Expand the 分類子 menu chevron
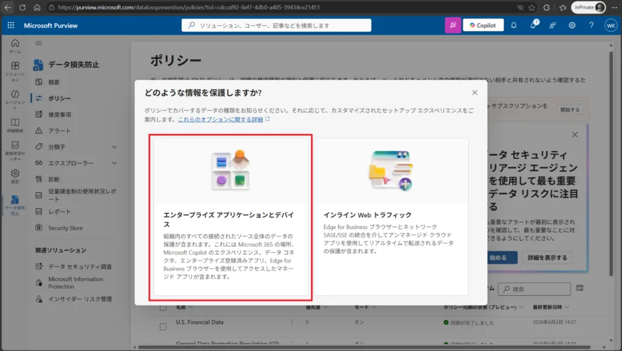The height and width of the screenshot is (351, 622). click(x=114, y=147)
